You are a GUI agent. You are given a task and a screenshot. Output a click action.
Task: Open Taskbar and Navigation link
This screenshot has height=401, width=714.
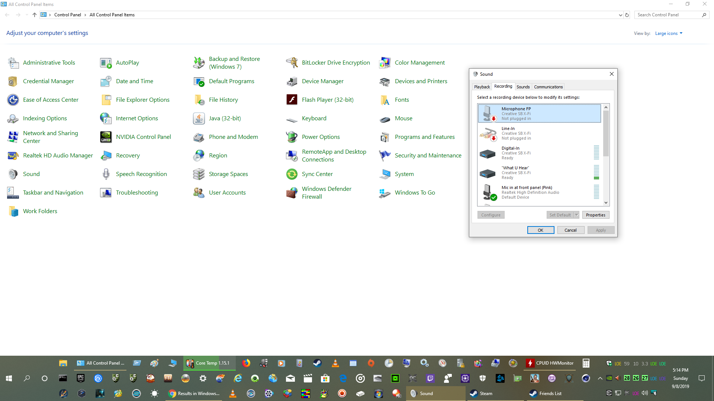click(53, 193)
